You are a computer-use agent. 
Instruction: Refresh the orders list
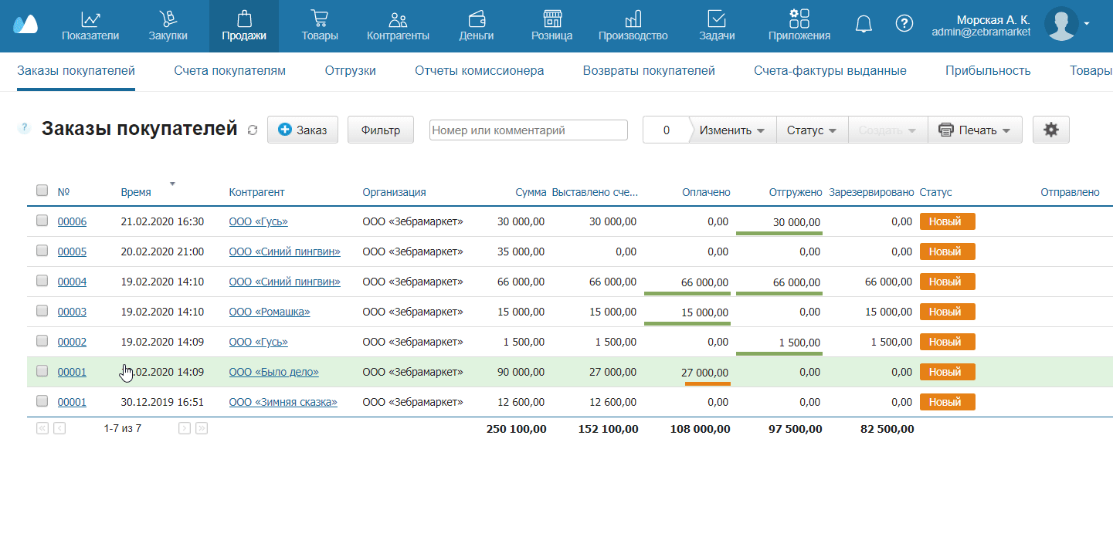tap(253, 130)
